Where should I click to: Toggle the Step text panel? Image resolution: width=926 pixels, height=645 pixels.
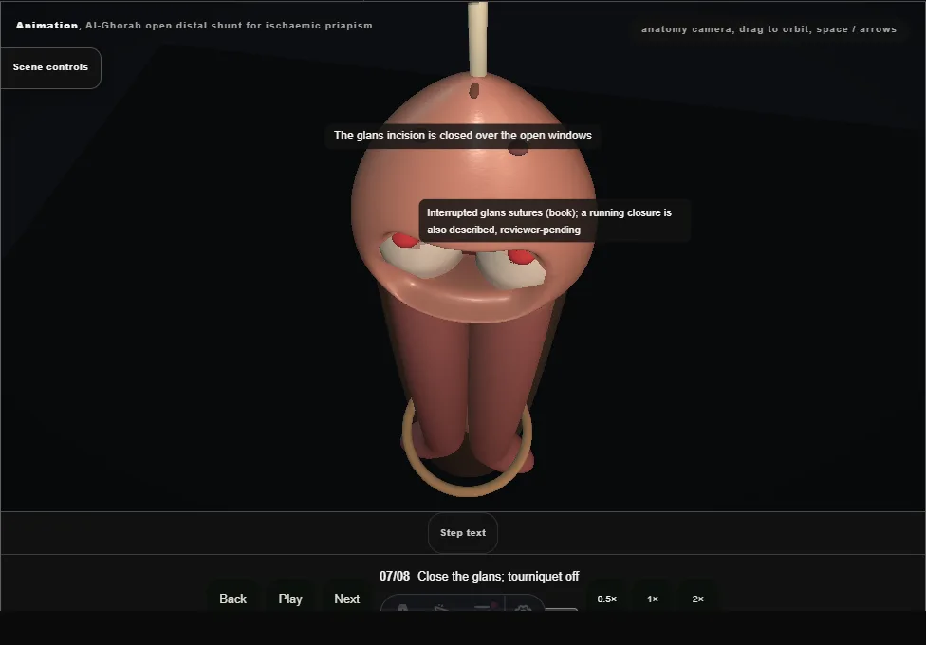tap(462, 533)
